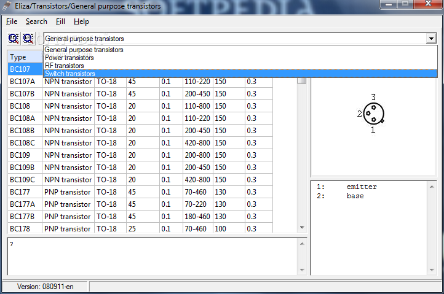Open the Help menu
The height and width of the screenshot is (294, 444).
(x=81, y=21)
